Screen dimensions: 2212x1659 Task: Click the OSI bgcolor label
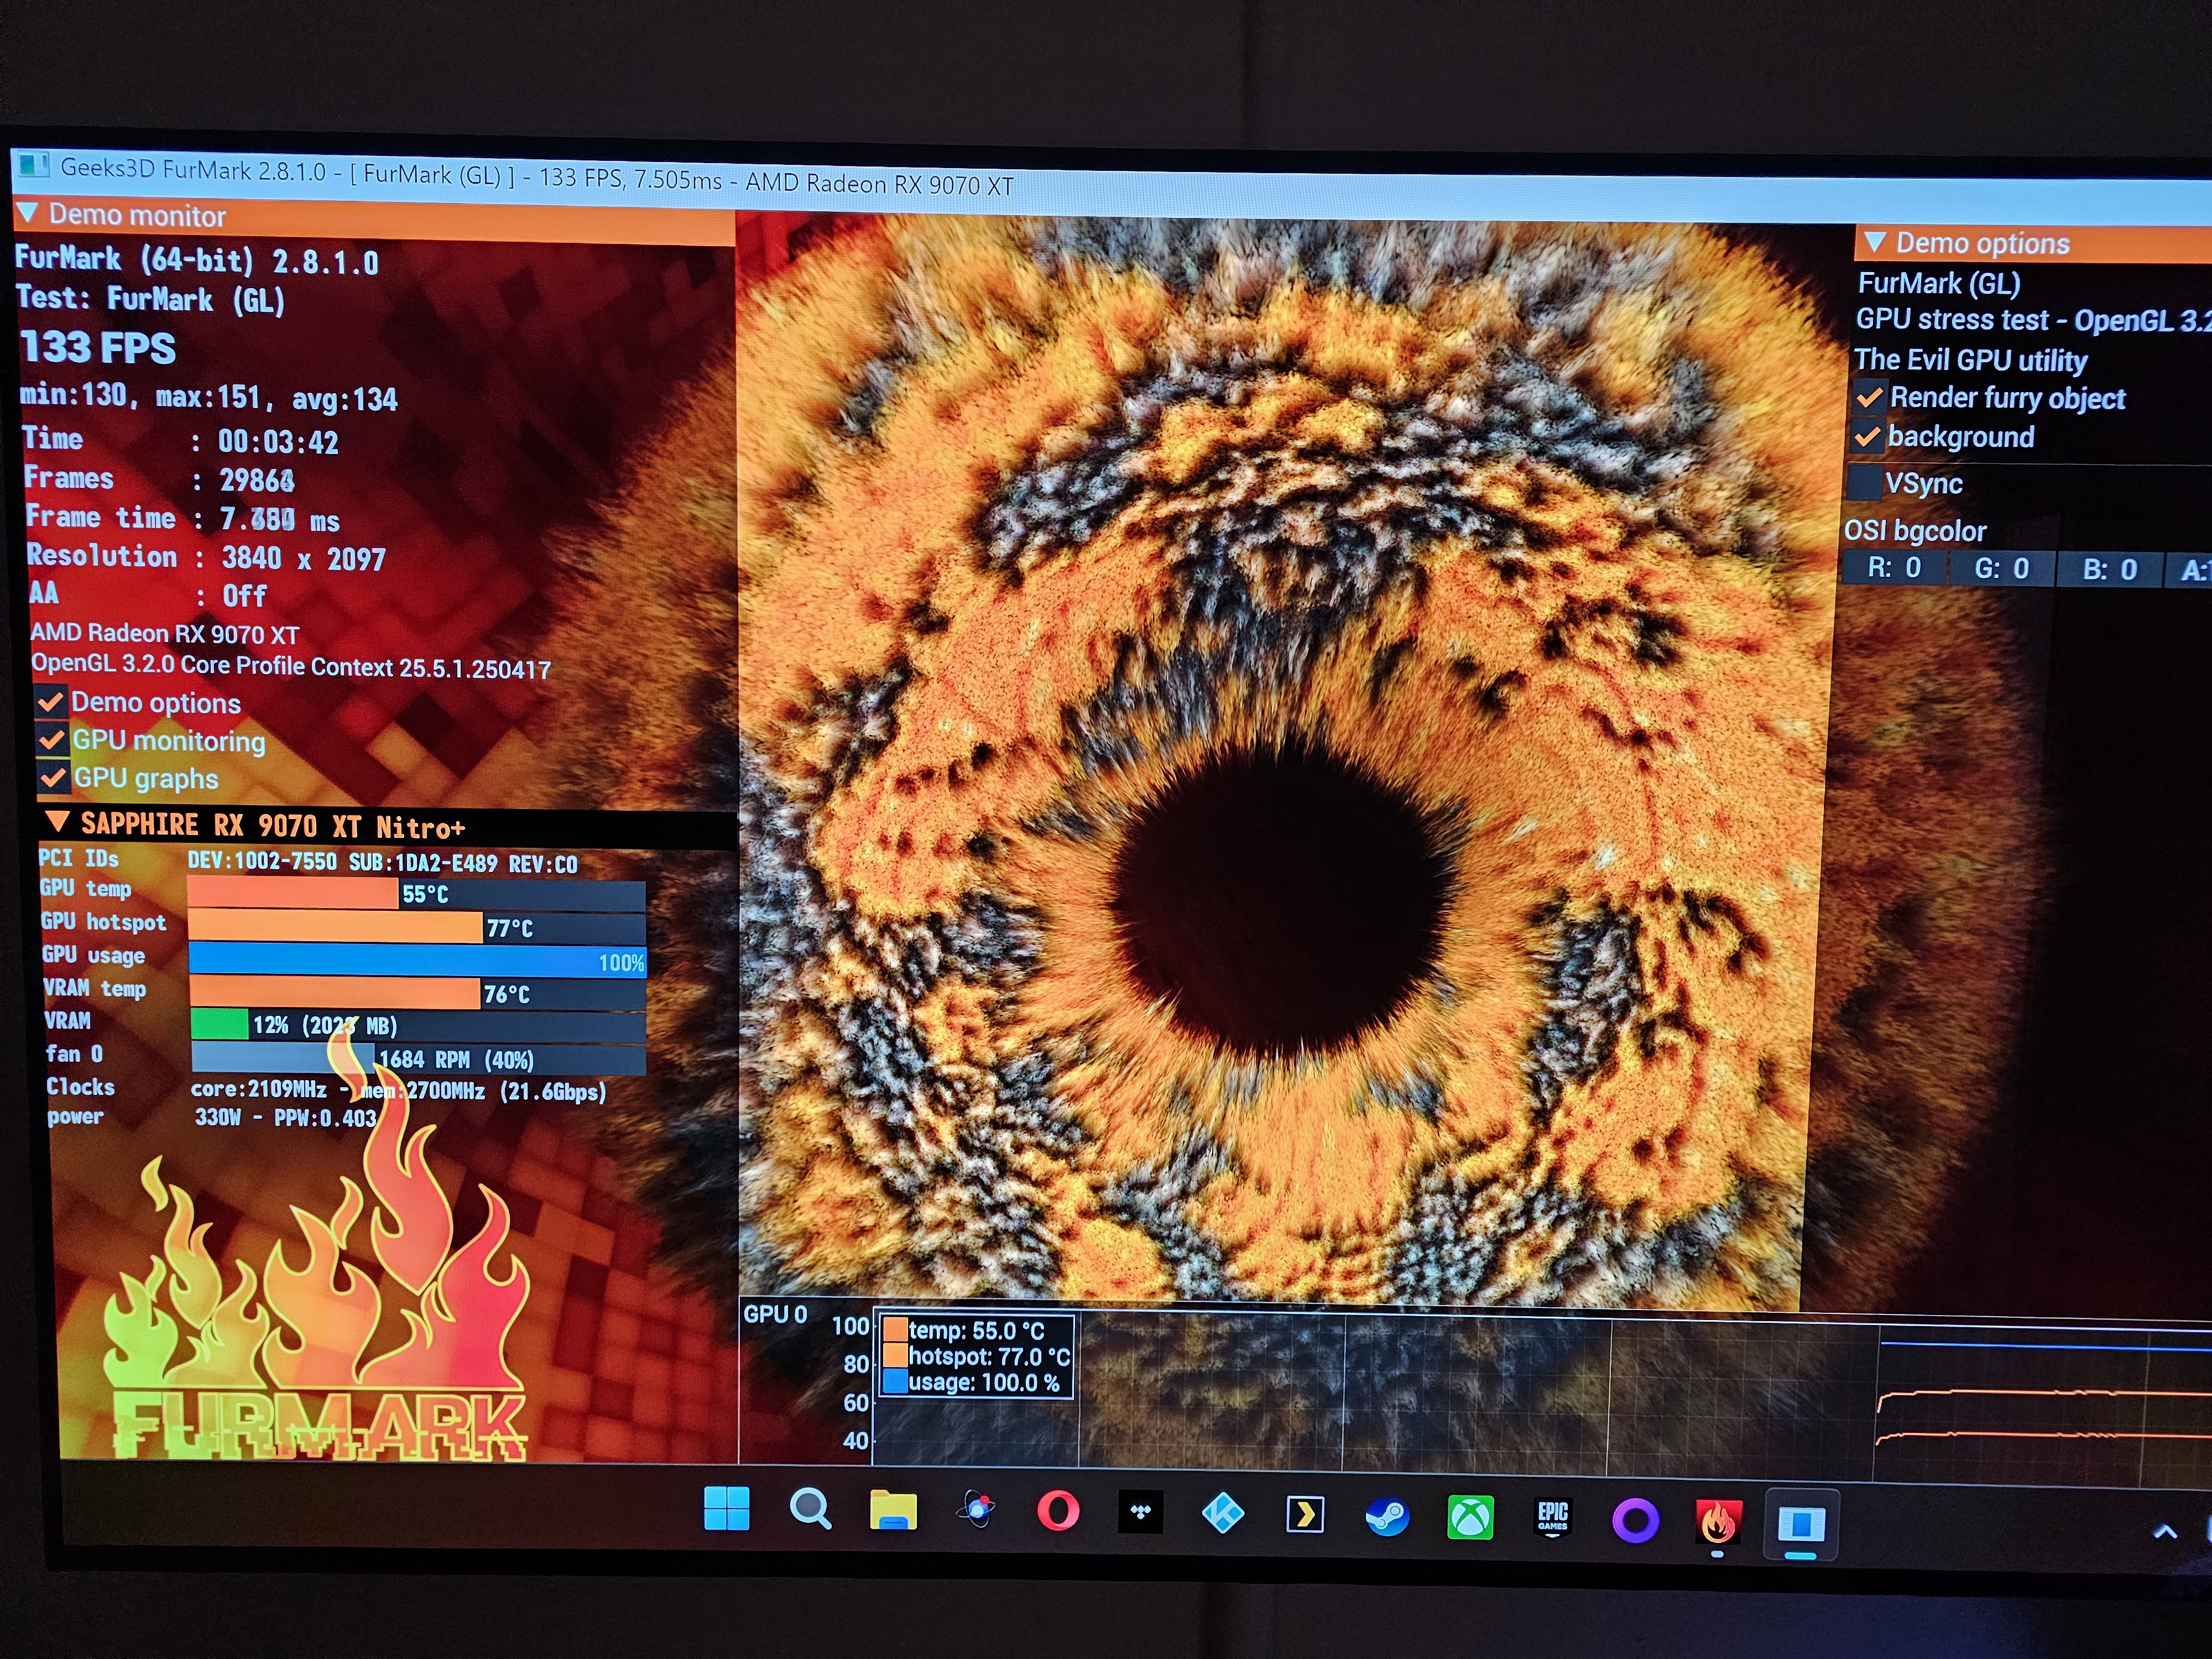(x=1915, y=530)
